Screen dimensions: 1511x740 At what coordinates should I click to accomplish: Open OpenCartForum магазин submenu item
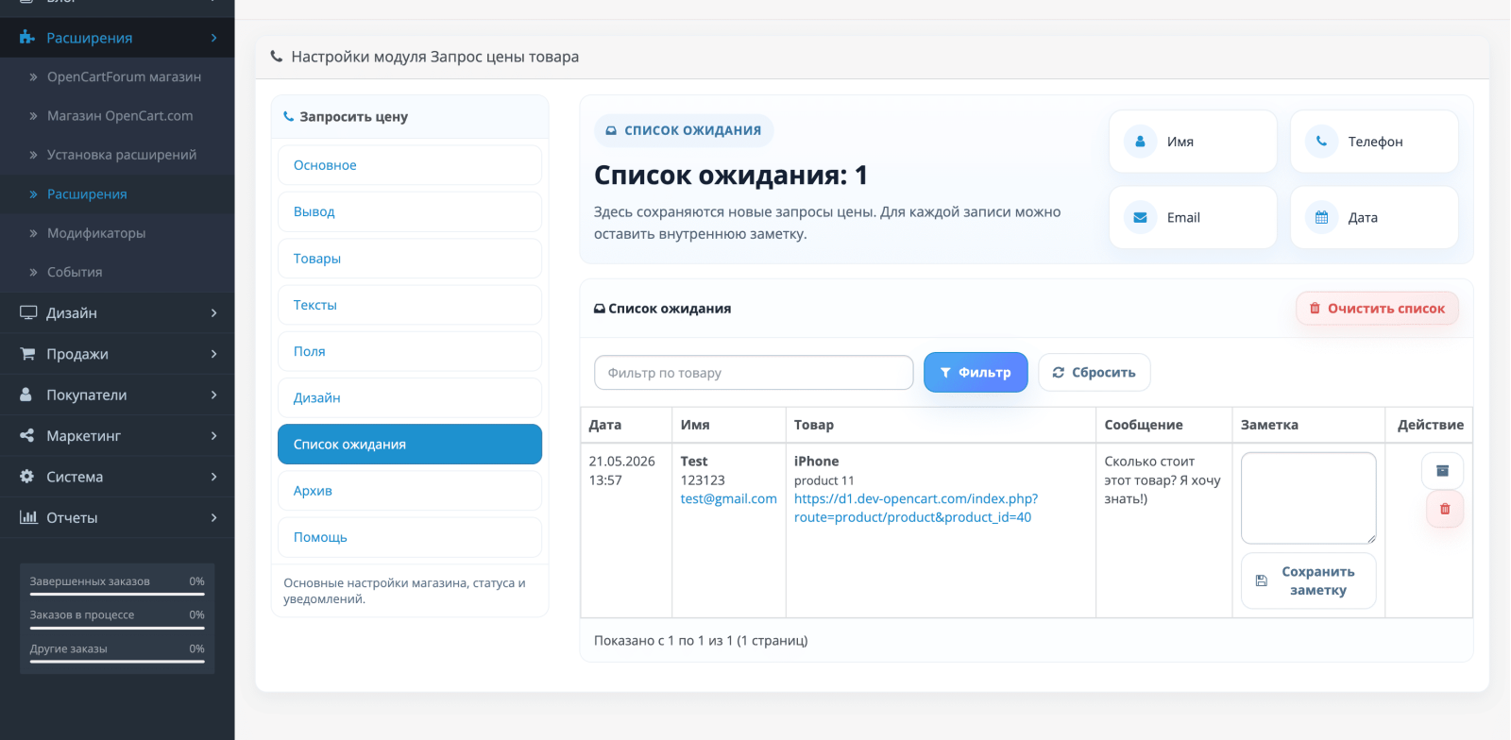click(x=117, y=76)
